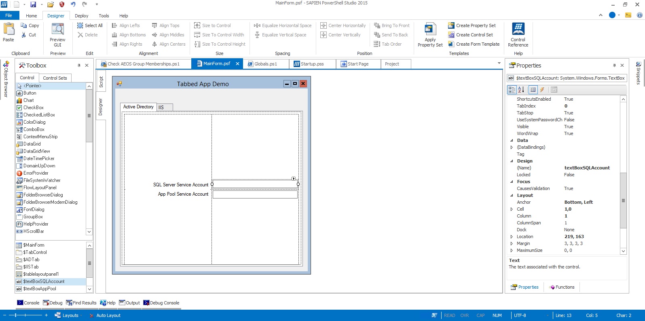Click Send To Back
Image resolution: width=645 pixels, height=321 pixels.
[391, 35]
